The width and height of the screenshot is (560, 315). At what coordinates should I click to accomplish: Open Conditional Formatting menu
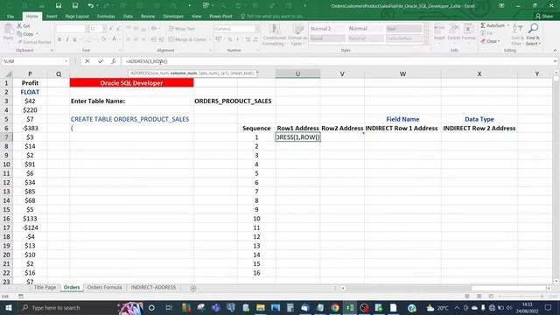(x=274, y=35)
